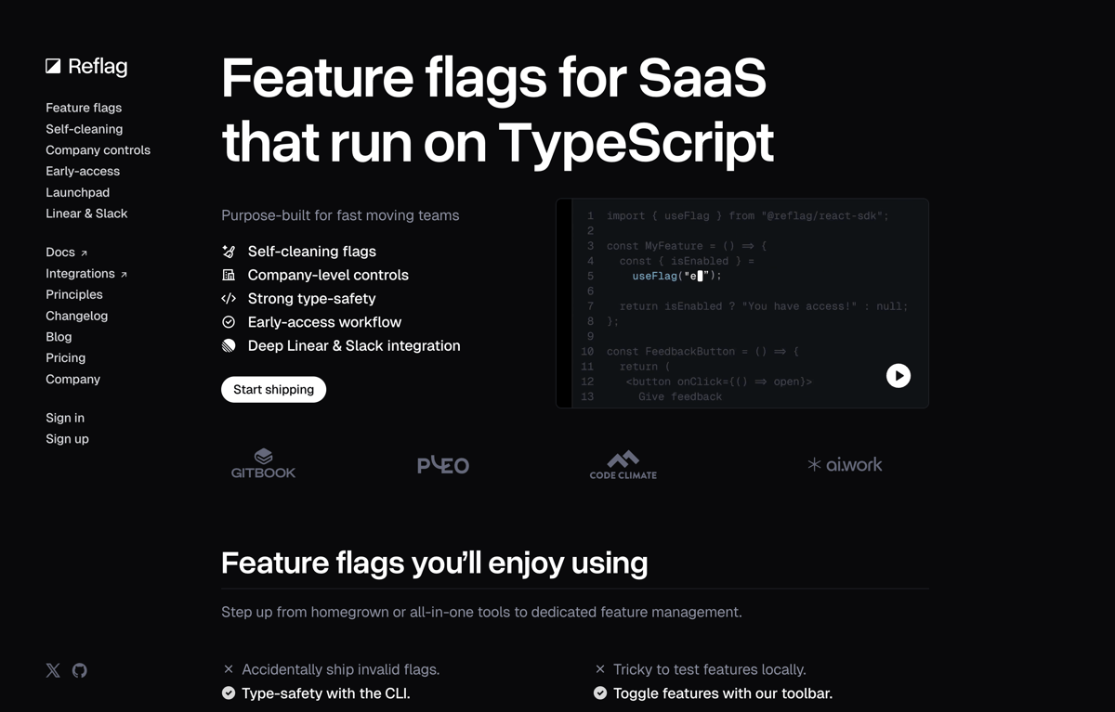Click the GitBook logo

[x=263, y=463]
